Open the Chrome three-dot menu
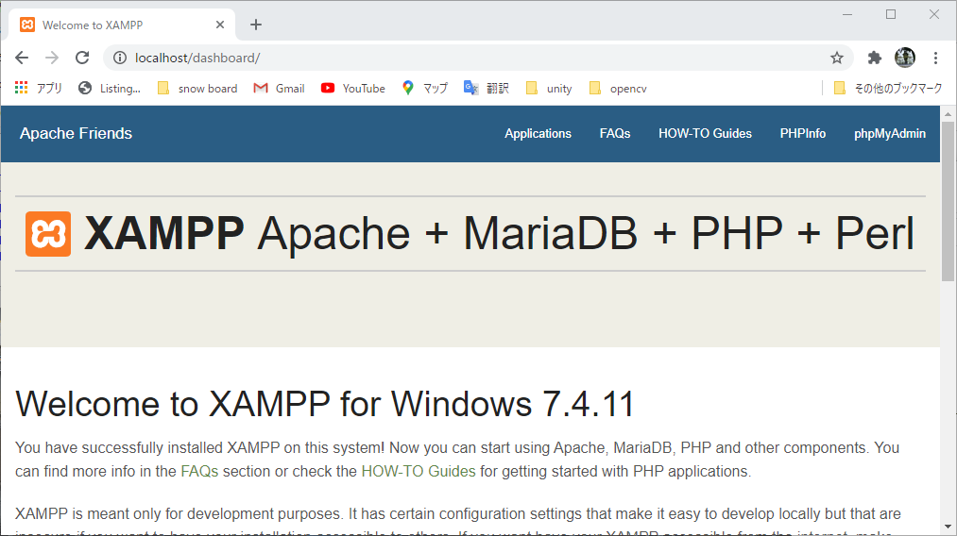 [x=935, y=58]
